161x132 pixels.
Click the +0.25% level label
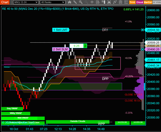tap(129, 76)
